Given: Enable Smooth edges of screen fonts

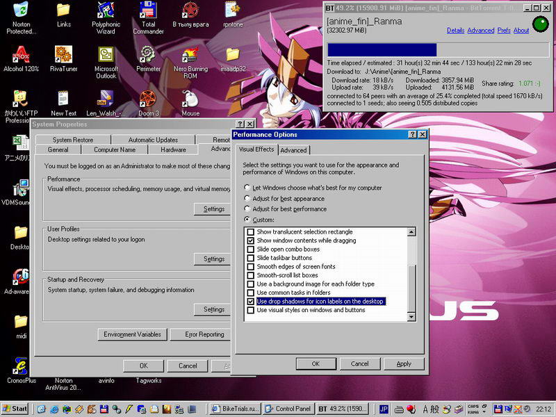Looking at the screenshot, I should [x=251, y=267].
